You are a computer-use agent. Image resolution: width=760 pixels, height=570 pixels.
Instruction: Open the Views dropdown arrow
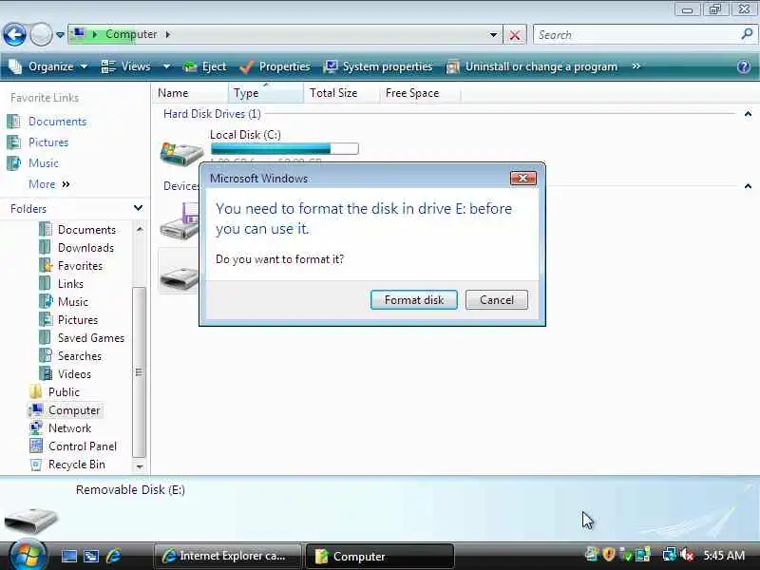(x=166, y=66)
